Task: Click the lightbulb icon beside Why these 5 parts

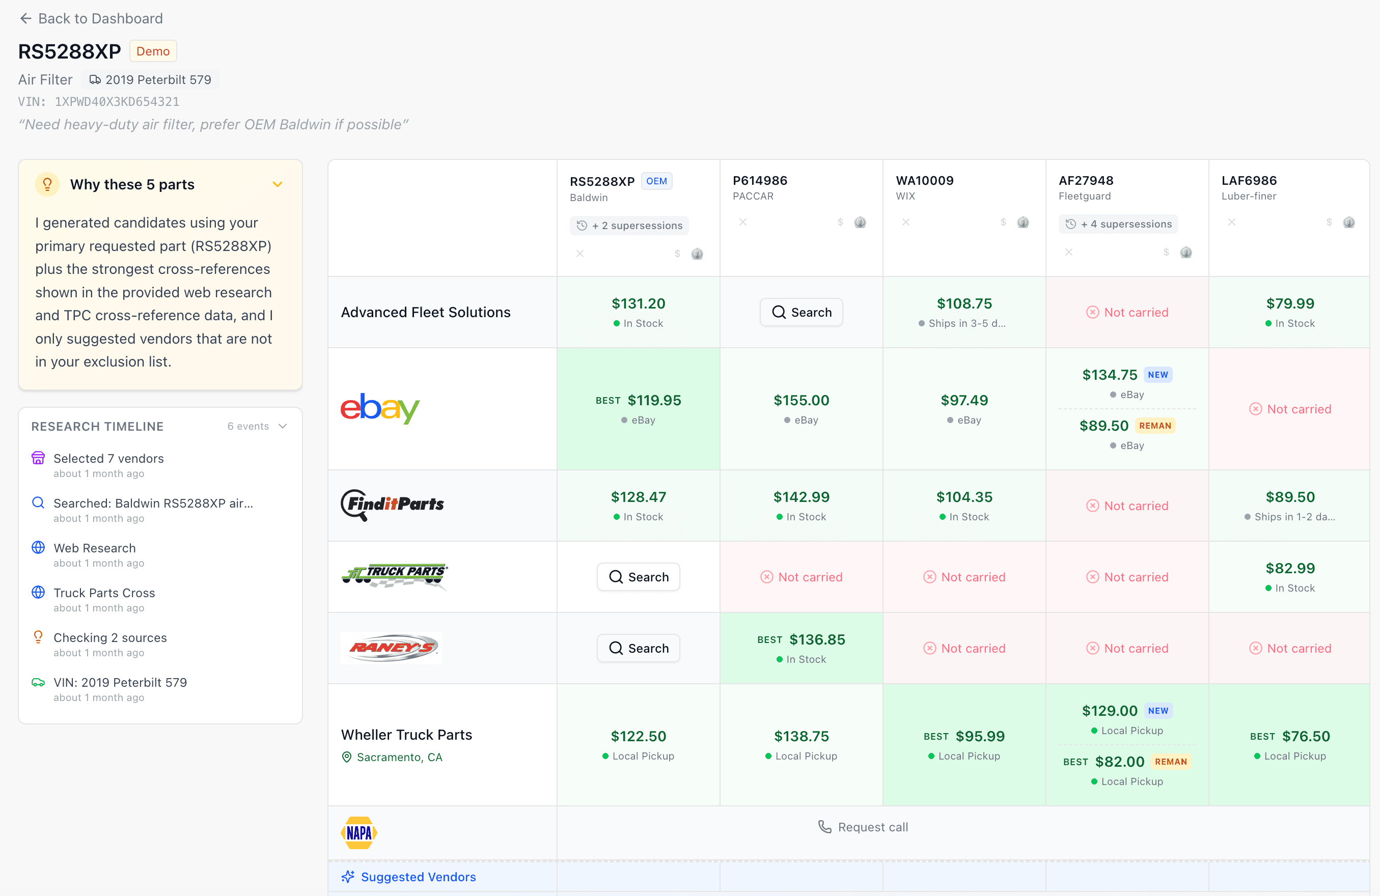Action: click(x=47, y=184)
